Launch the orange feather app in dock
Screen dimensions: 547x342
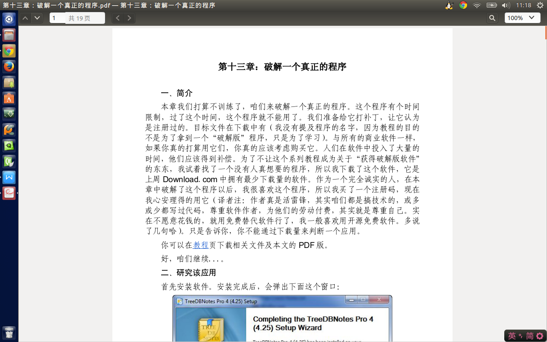pyautogui.click(x=9, y=130)
